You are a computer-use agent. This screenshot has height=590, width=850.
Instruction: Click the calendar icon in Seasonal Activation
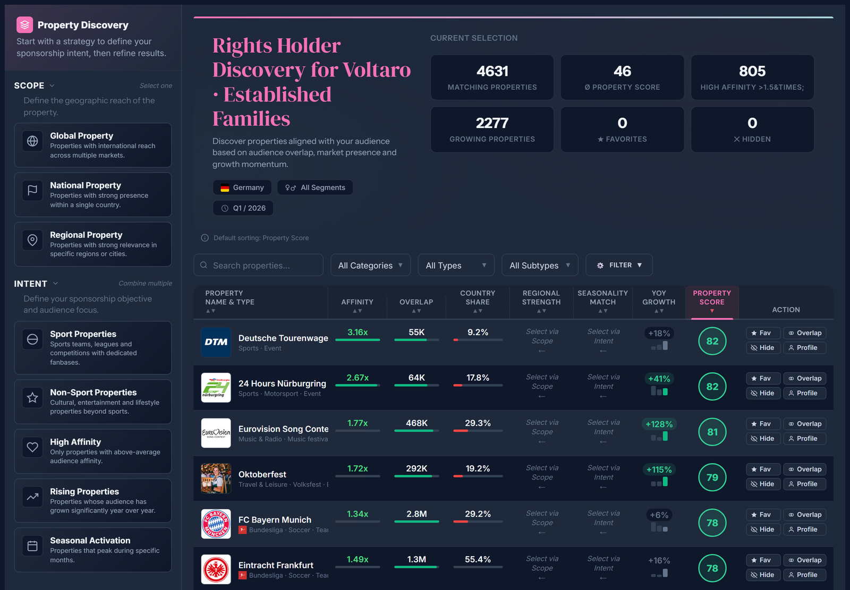pos(32,545)
